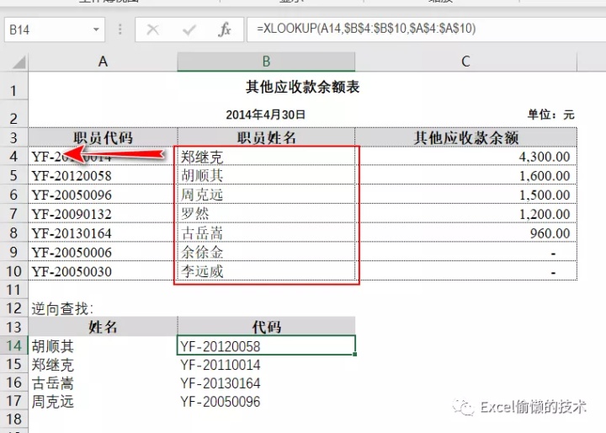The image size is (606, 433).
Task: Click header cell 职员姓名
Action: 266,137
